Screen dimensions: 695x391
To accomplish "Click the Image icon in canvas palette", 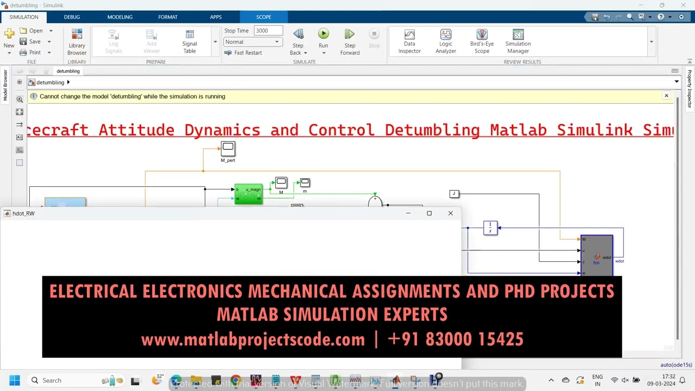I will coord(20,150).
